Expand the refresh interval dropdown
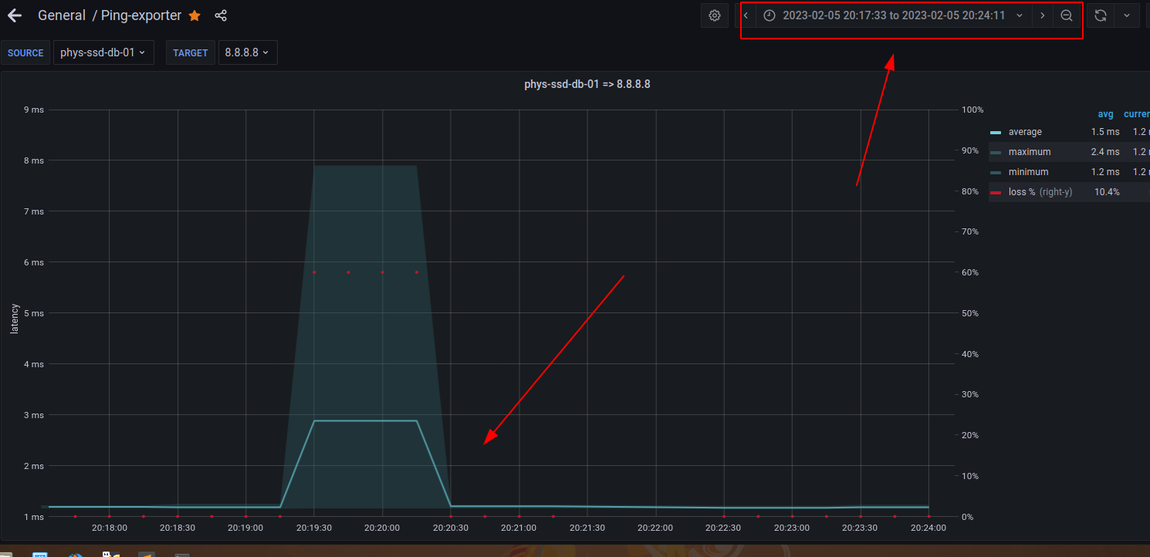 point(1127,15)
